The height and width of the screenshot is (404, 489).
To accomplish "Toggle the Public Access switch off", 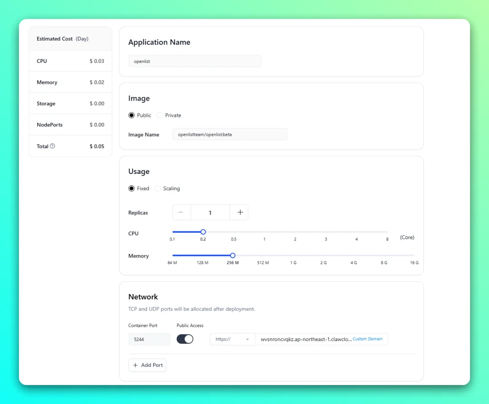I will pos(185,339).
